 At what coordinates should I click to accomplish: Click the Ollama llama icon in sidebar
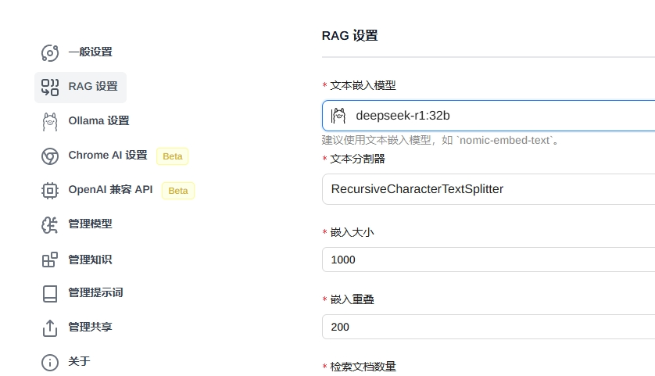(x=50, y=122)
